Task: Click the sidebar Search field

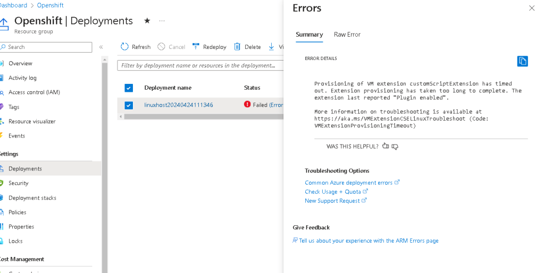Action: 46,47
